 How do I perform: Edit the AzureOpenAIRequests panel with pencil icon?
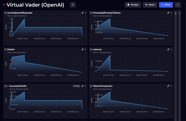tap(83, 13)
